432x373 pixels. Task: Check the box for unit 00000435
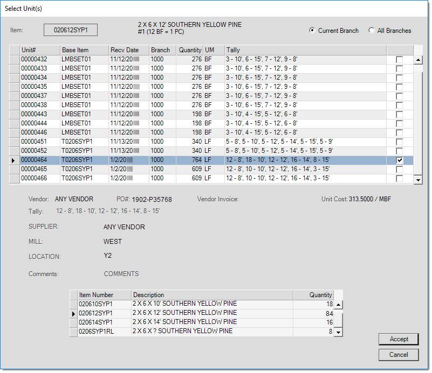[399, 87]
